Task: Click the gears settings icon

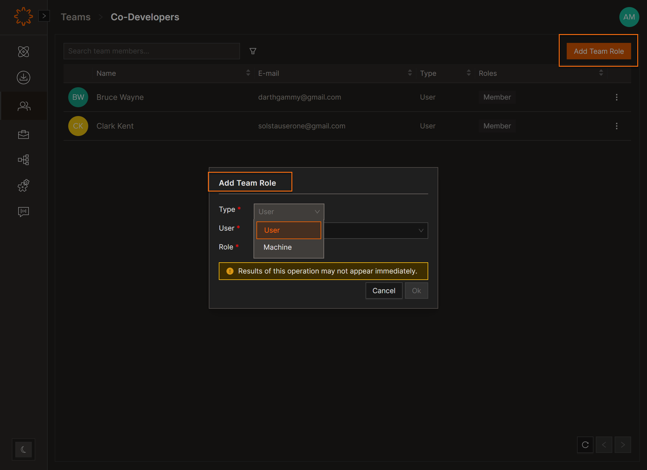Action: (x=24, y=186)
